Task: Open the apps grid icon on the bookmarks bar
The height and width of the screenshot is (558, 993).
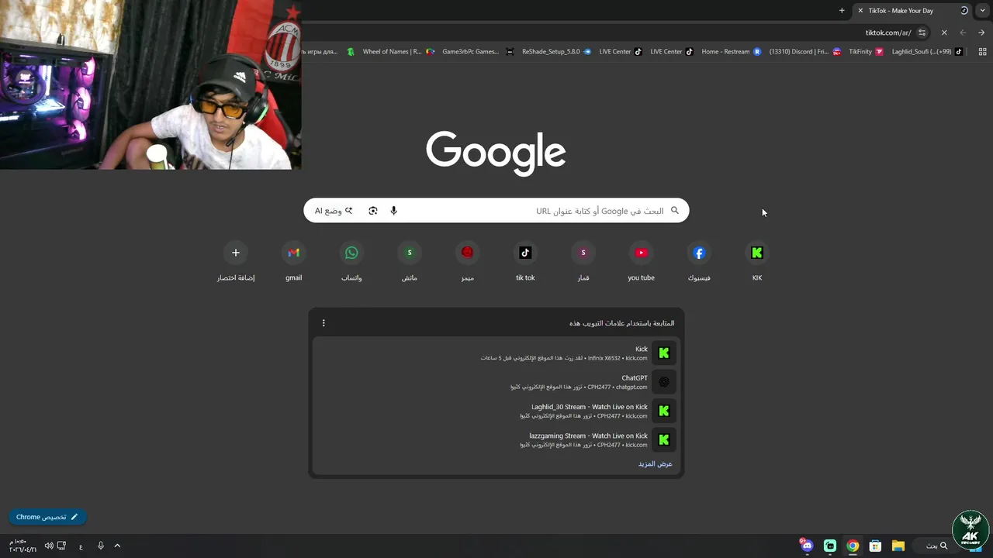Action: click(982, 52)
